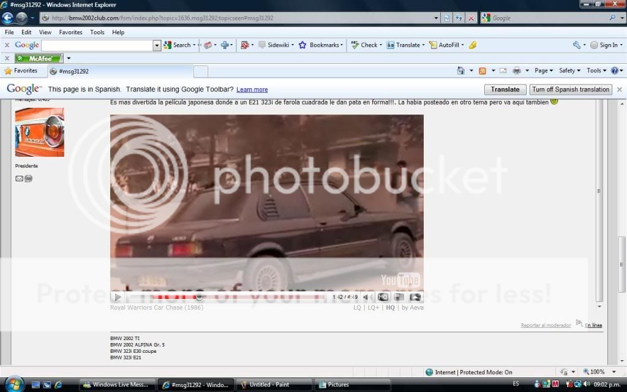627x392 pixels.
Task: Open the Tools menu in menu bar
Action: (x=97, y=32)
